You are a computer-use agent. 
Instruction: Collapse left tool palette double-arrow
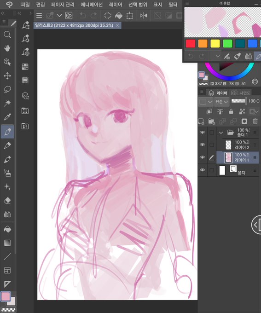[x=3, y=13]
